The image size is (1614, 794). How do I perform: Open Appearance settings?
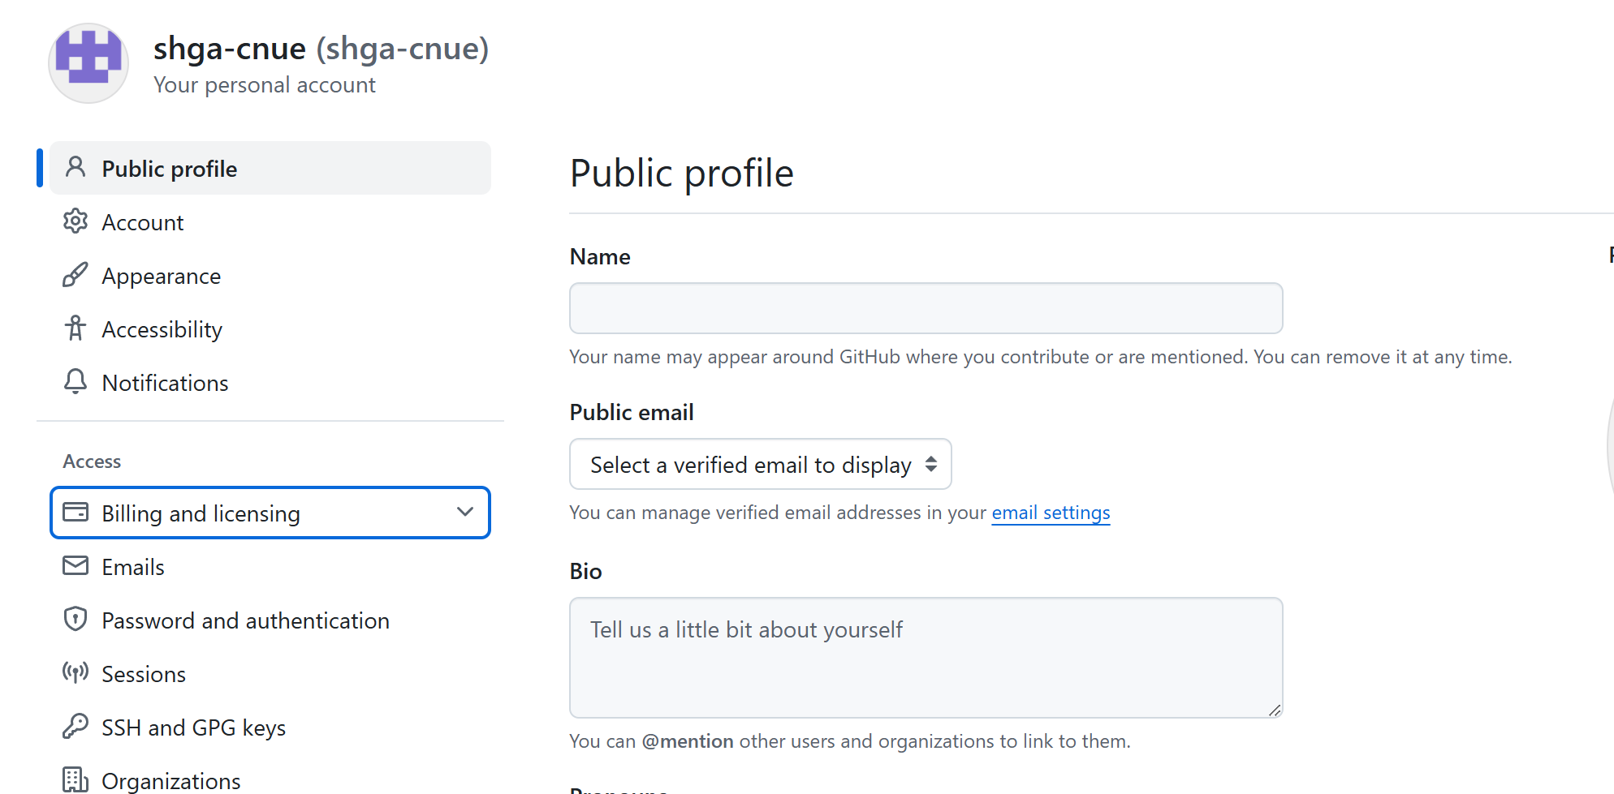point(270,276)
